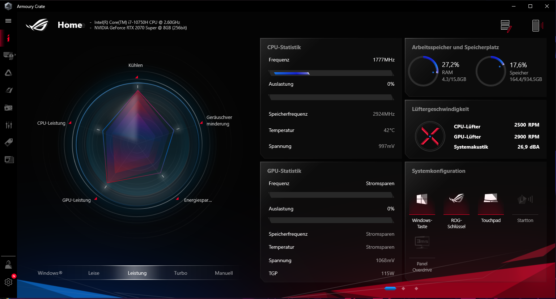Screen dimensions: 556x299
Task: Toggle the Startton boot sound setting
Action: tap(525, 209)
